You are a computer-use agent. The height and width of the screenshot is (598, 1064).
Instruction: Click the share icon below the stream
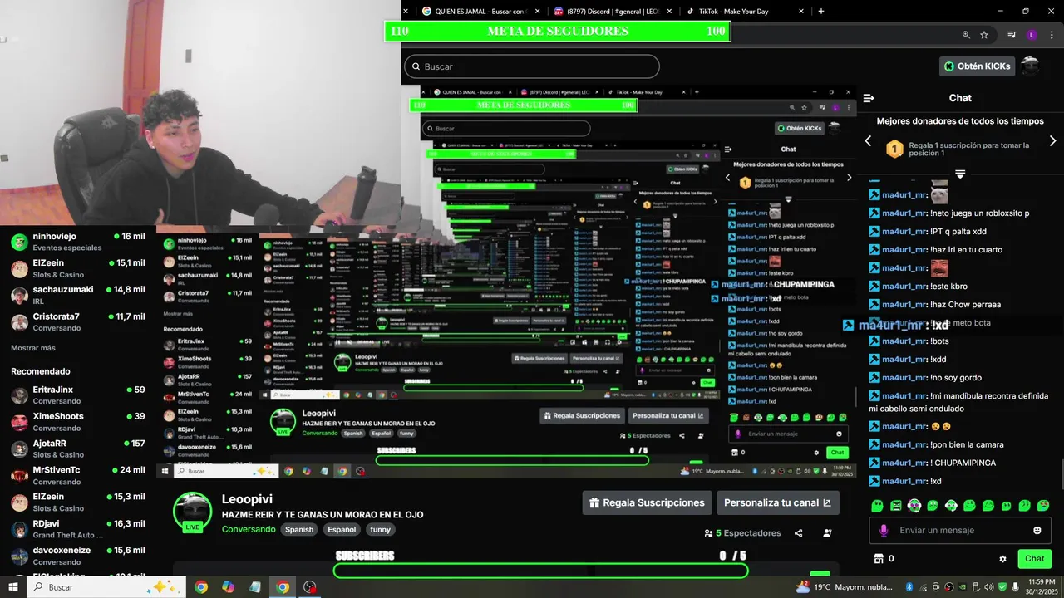coord(799,533)
